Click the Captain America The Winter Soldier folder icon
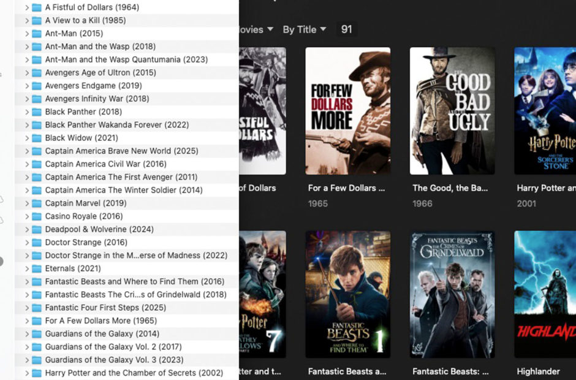The height and width of the screenshot is (380, 576). [x=37, y=190]
